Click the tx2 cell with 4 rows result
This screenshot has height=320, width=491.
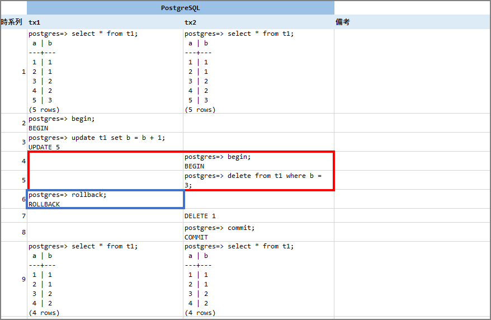(x=258, y=279)
